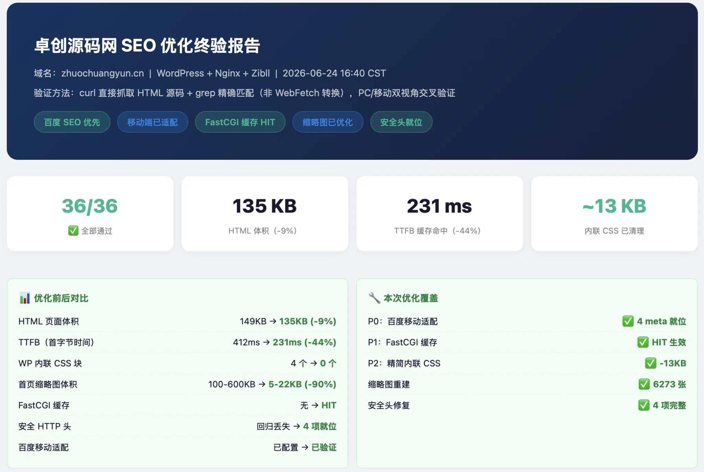Click the value 已配置 → 已验证
This screenshot has height=472, width=704.
tap(305, 447)
